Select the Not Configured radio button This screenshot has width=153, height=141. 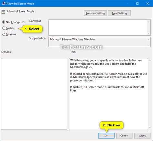pos(4,22)
